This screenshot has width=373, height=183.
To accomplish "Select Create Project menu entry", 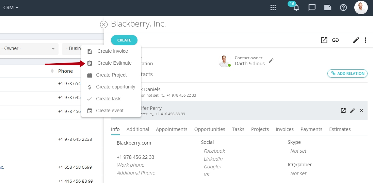I will [x=111, y=75].
